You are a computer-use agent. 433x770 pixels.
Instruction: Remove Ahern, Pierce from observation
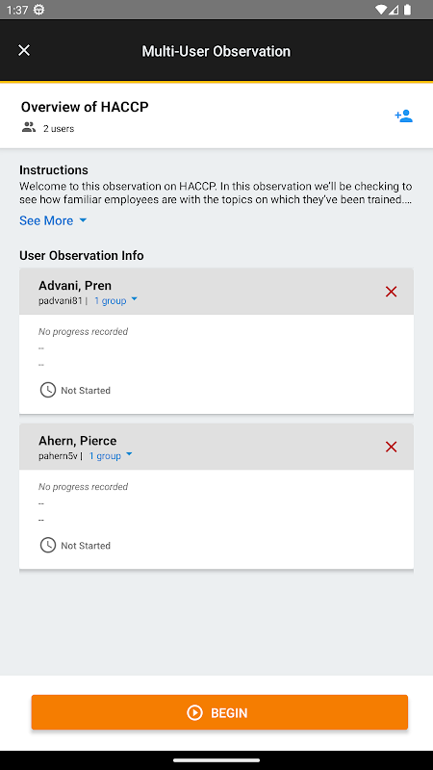pyautogui.click(x=391, y=447)
